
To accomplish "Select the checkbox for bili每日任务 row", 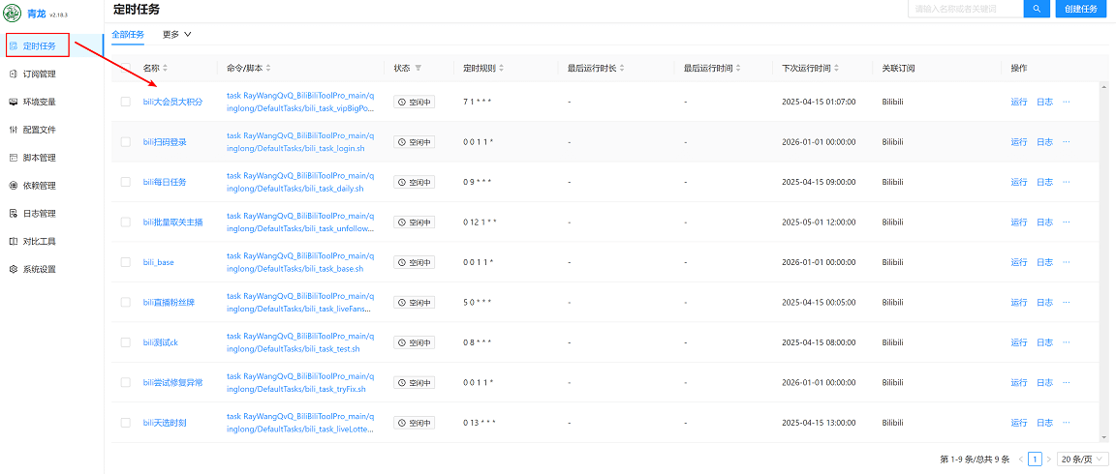I will [x=125, y=182].
